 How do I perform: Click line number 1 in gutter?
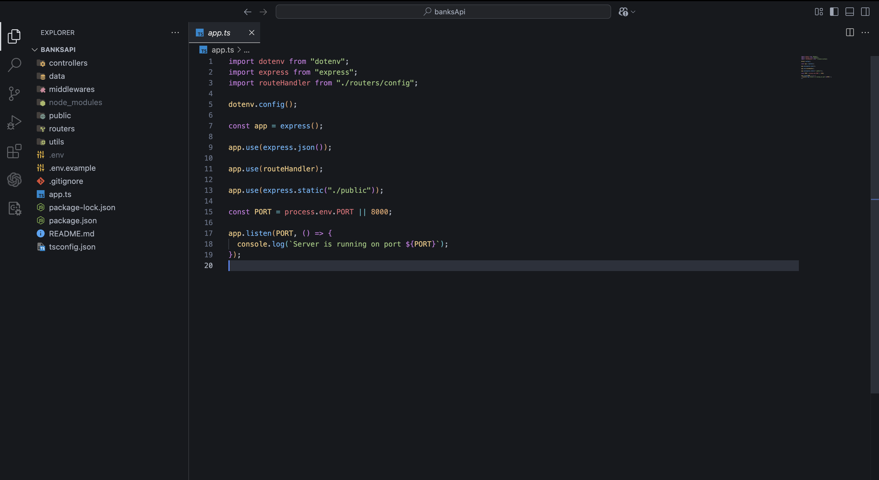point(210,61)
